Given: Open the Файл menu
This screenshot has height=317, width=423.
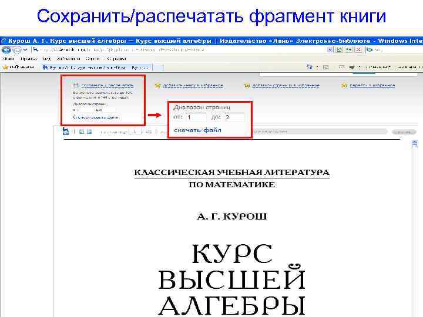Looking at the screenshot, I should 8,59.
